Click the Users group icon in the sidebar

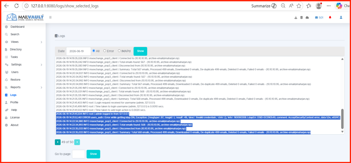(6, 72)
